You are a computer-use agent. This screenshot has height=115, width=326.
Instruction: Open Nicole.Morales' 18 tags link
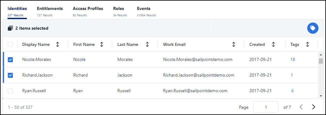coord(293,59)
